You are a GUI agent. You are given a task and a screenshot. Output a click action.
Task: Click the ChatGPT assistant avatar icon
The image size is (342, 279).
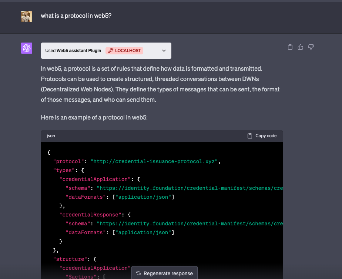tap(26, 48)
